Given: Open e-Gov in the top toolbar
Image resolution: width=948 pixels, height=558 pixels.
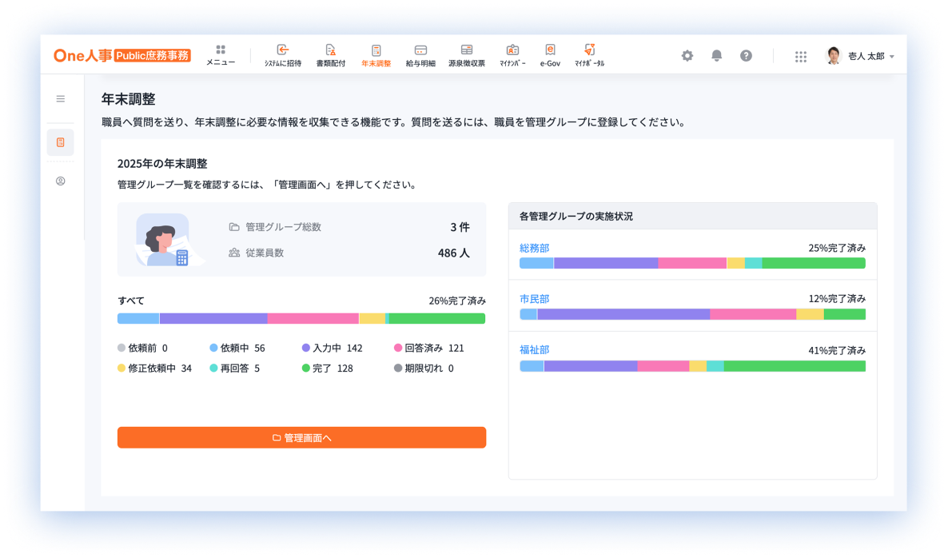Looking at the screenshot, I should [x=550, y=55].
